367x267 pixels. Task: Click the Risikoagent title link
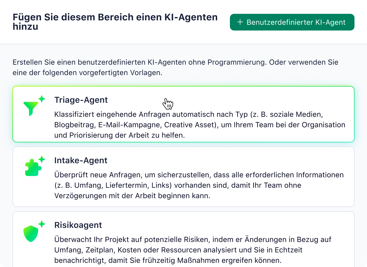click(x=78, y=225)
